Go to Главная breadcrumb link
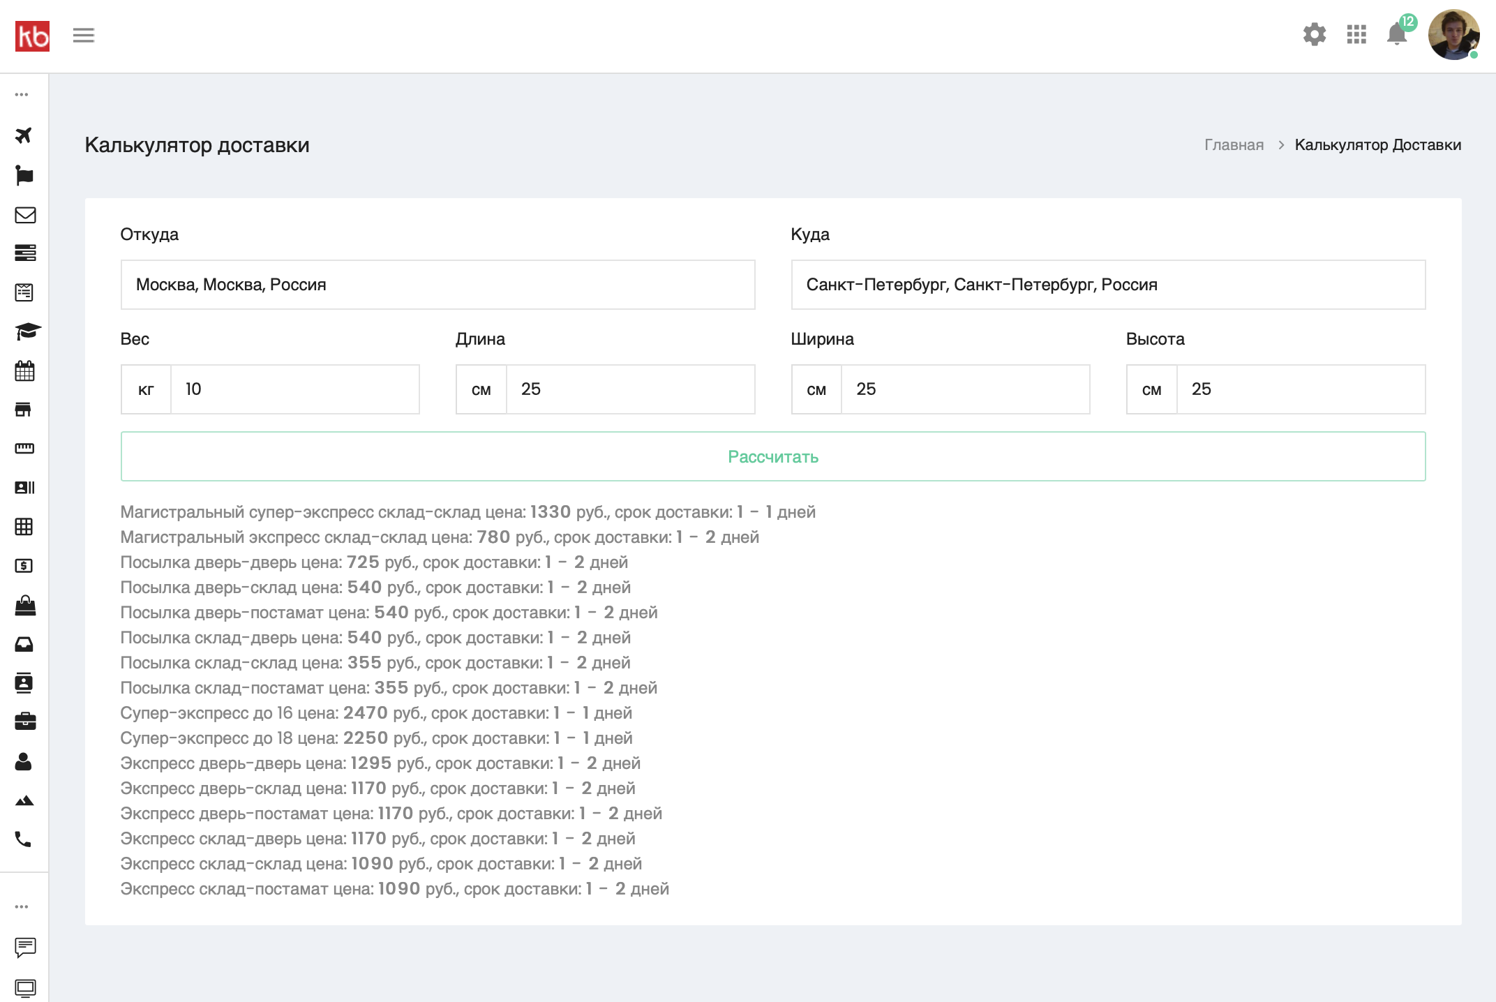The height and width of the screenshot is (1002, 1496). coord(1234,145)
